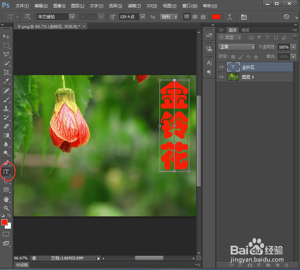The height and width of the screenshot is (270, 300).
Task: Select the Quick Selection tool
Action: (6, 63)
